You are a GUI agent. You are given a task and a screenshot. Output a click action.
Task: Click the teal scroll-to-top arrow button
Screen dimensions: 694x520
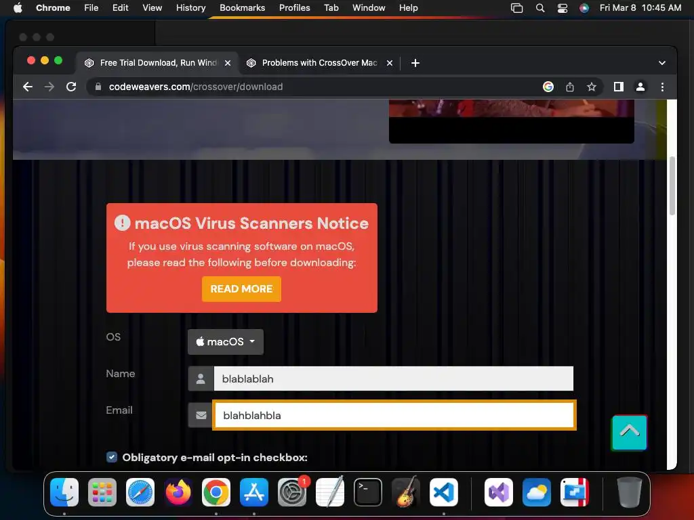629,433
